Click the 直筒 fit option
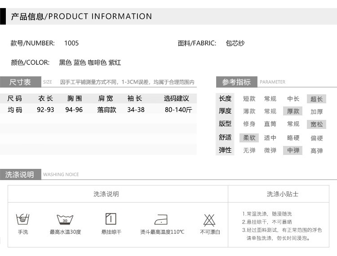This screenshot has width=337, height=256. pyautogui.click(x=270, y=124)
